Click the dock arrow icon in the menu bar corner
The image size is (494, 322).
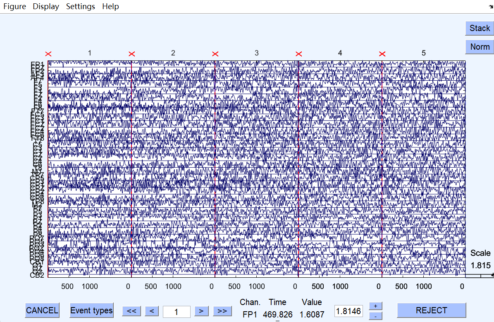point(491,6)
